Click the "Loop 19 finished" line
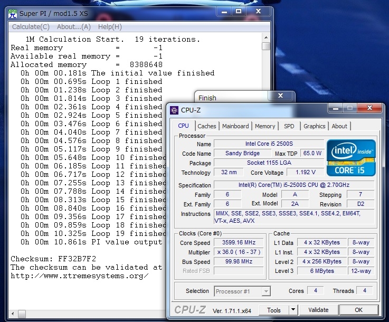 93,233
